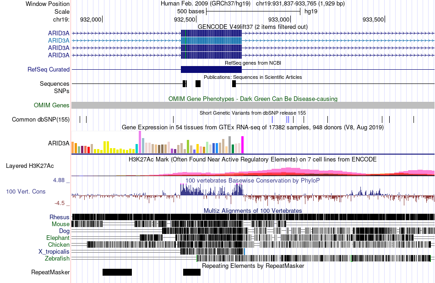
Task: Click the 'Human Feb. 2009 (GRCh37/hg19)' text
Action: click(205, 4)
